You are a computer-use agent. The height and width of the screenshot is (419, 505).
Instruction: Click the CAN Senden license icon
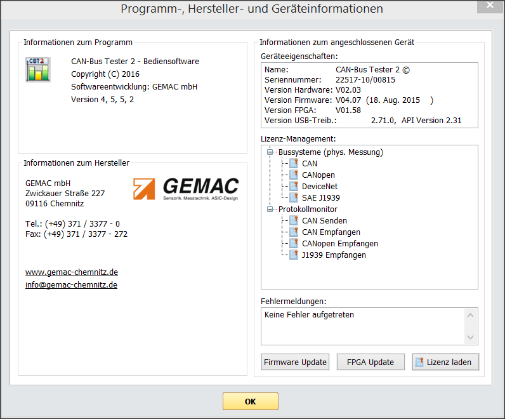(x=294, y=221)
